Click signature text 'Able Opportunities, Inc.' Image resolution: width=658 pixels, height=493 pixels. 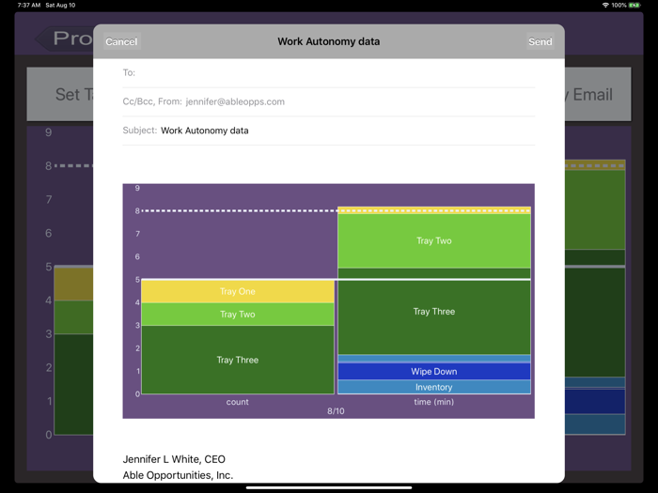pyautogui.click(x=178, y=475)
